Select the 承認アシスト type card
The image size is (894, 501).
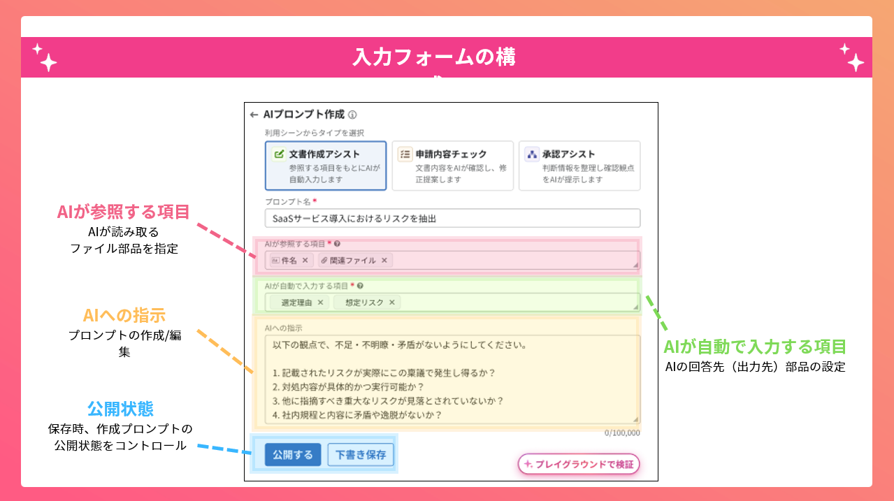(x=579, y=166)
